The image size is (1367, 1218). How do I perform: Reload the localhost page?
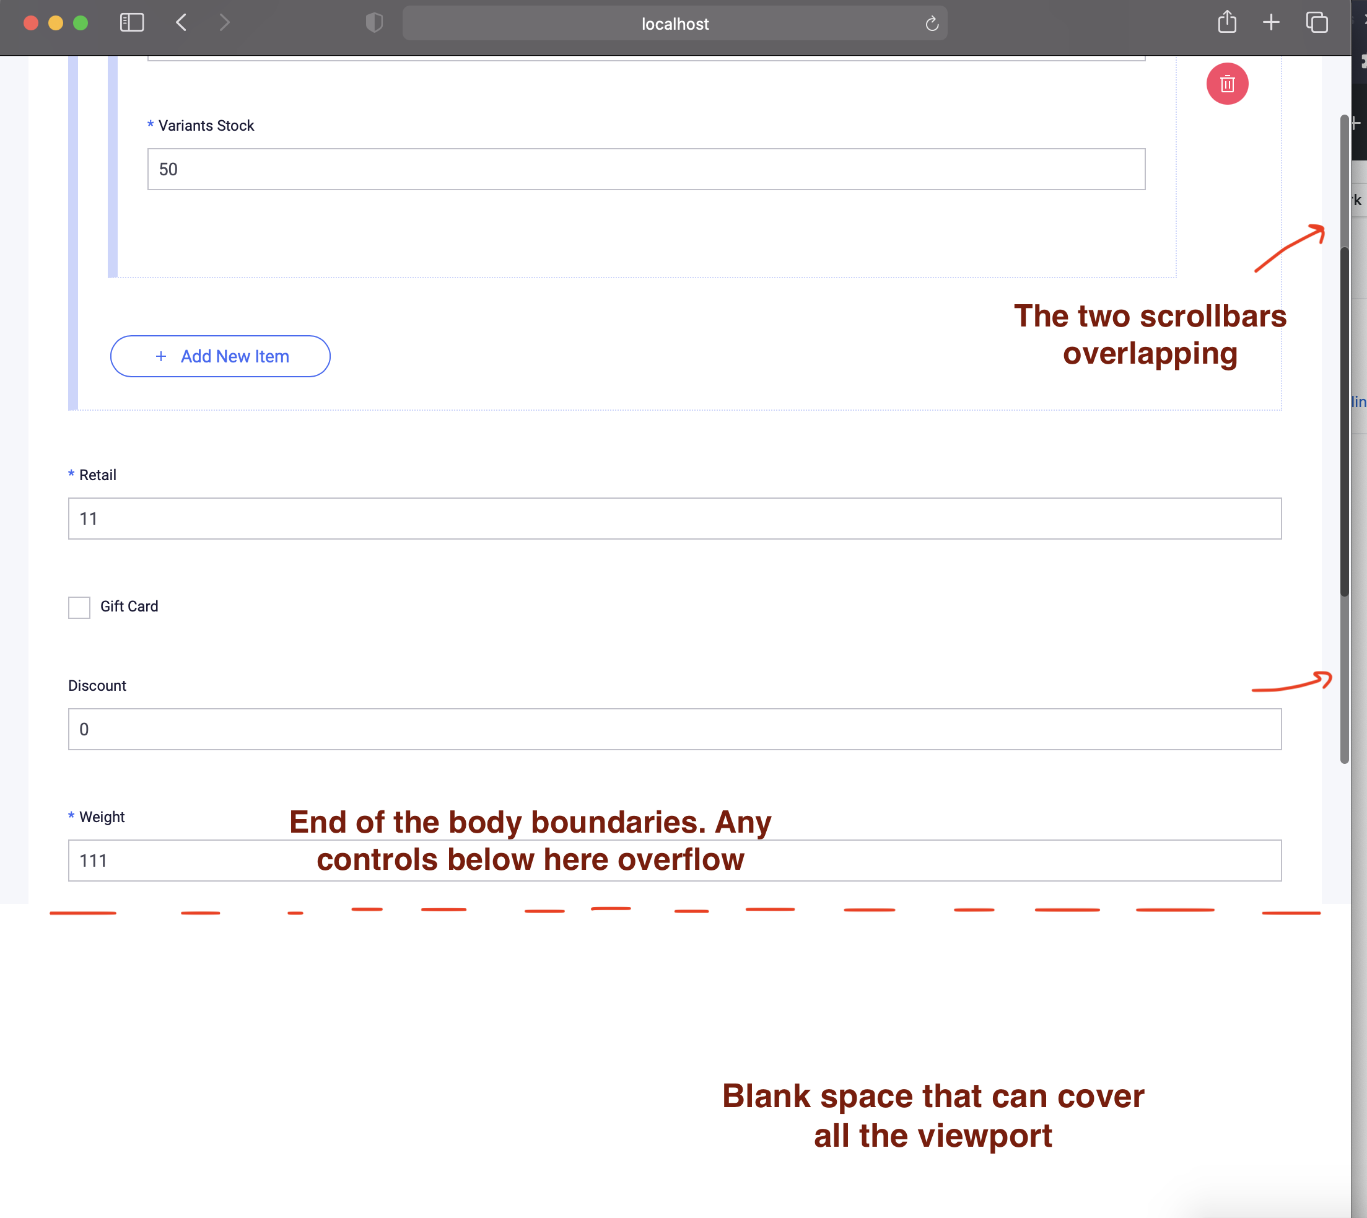pyautogui.click(x=932, y=24)
